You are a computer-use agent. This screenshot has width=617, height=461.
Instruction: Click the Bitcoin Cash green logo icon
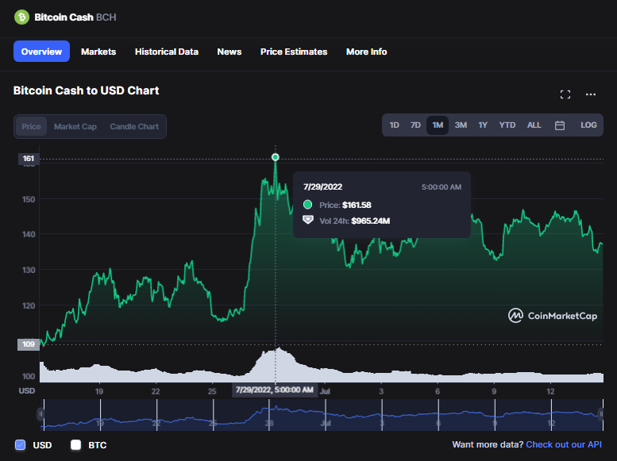point(21,17)
